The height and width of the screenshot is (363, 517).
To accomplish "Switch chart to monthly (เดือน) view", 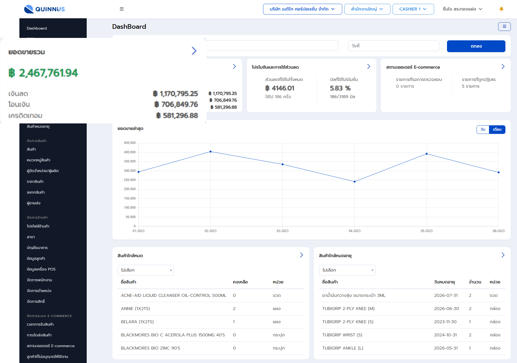I will 497,129.
